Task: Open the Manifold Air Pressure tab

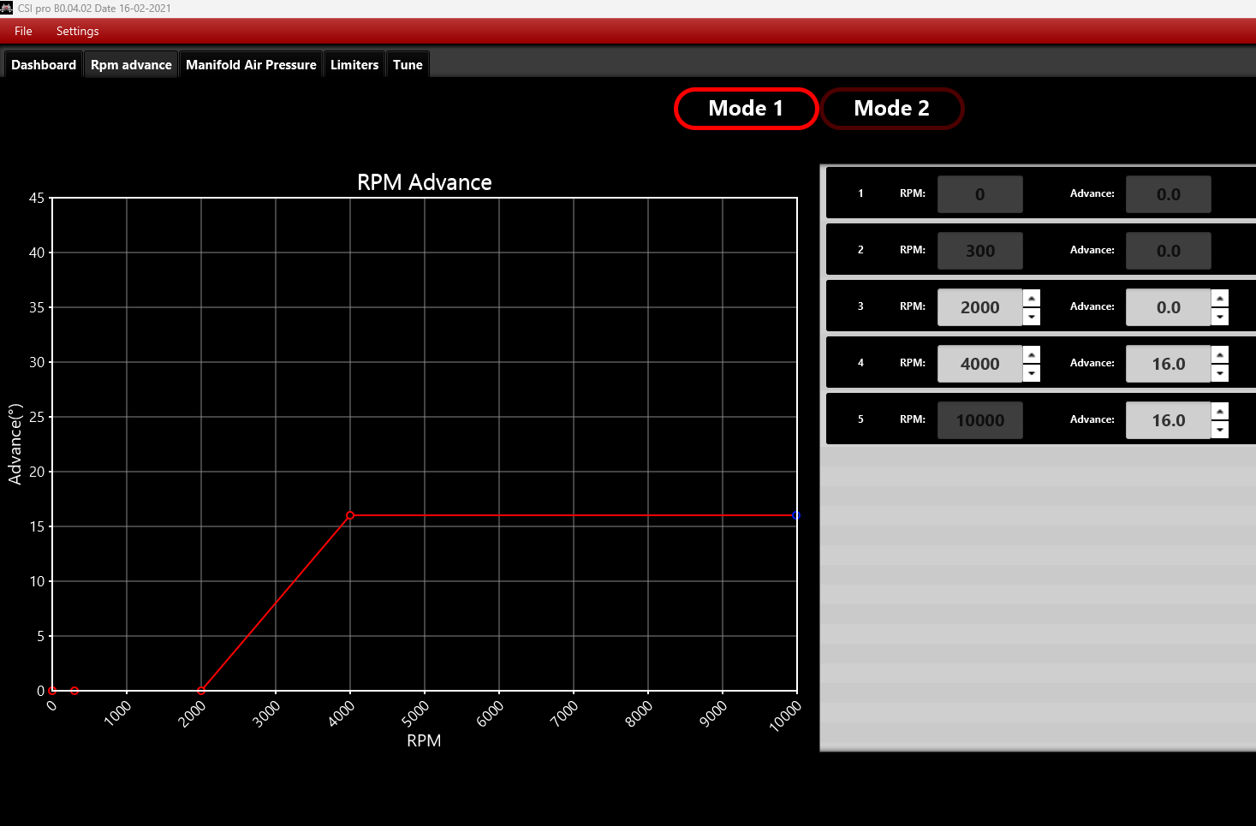Action: (251, 65)
